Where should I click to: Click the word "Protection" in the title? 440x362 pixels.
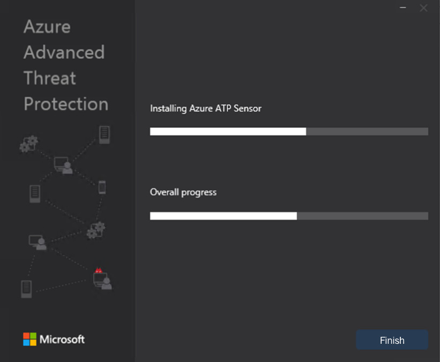[66, 104]
